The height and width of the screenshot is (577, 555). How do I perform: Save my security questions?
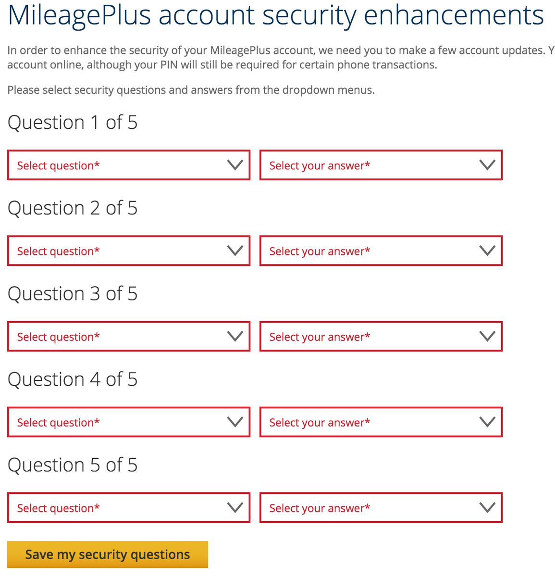(108, 554)
